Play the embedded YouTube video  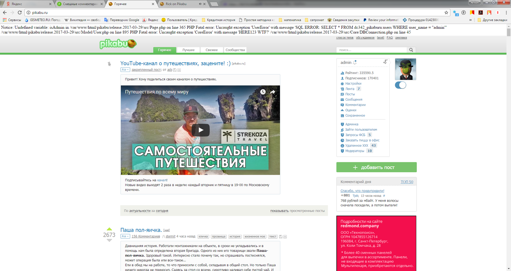coord(201,130)
